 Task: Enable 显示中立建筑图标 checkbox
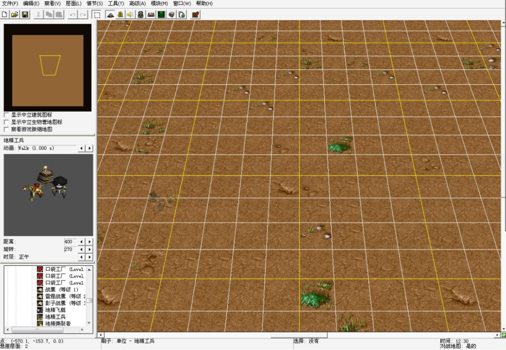(6, 115)
